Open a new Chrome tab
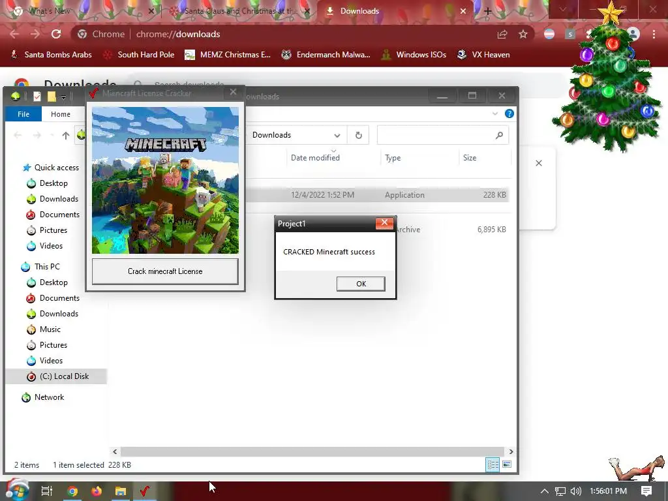 488,12
